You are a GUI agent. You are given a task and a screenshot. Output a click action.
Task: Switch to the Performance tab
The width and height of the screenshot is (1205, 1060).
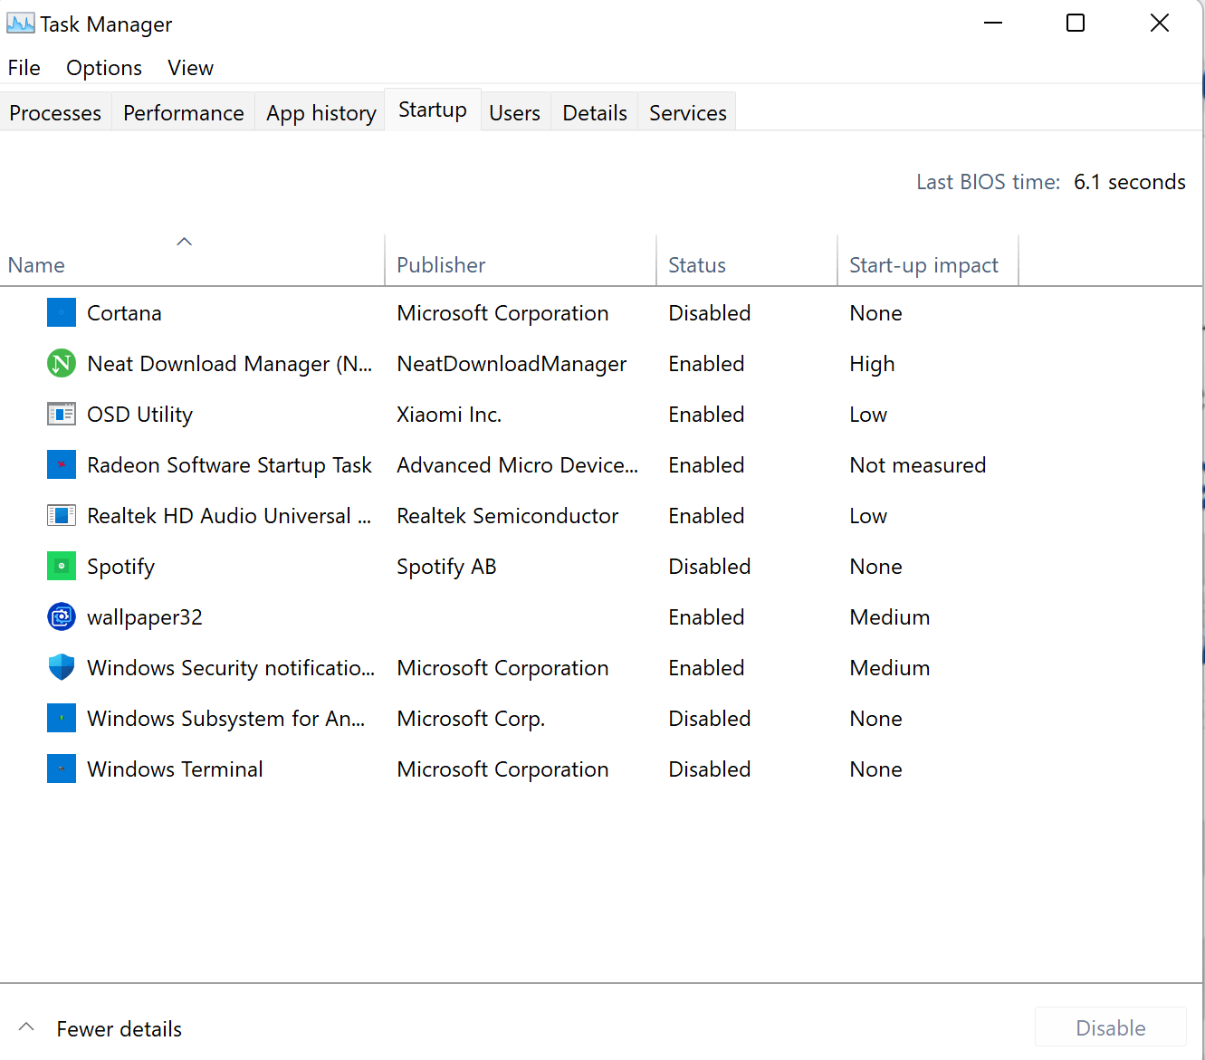point(184,113)
